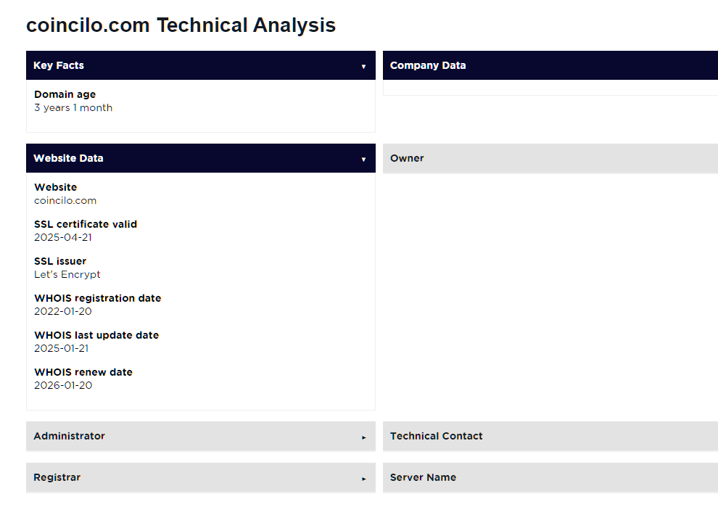Viewport: 718px width, 507px height.
Task: Collapse the Key Facts panel arrow
Action: coord(363,66)
